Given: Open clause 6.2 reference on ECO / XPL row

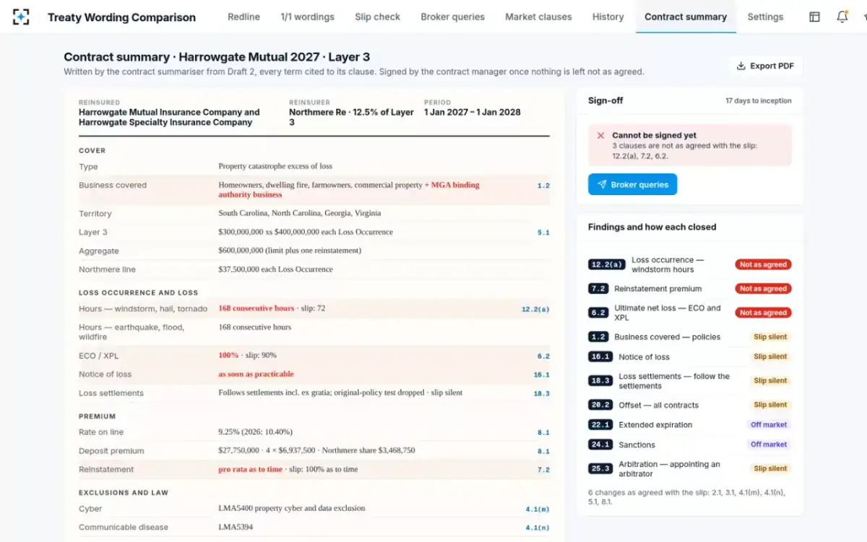Looking at the screenshot, I should pyautogui.click(x=543, y=356).
